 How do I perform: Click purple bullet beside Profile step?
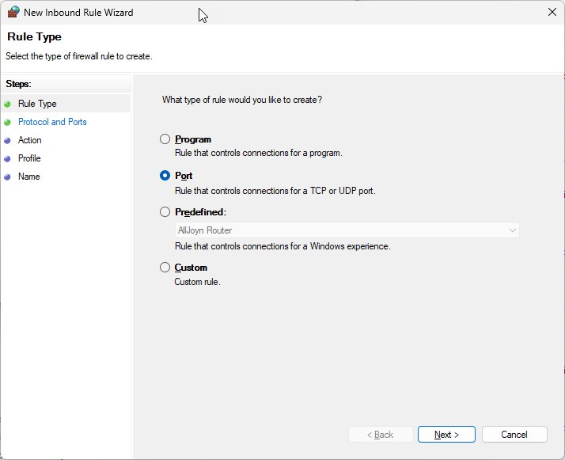tap(7, 159)
